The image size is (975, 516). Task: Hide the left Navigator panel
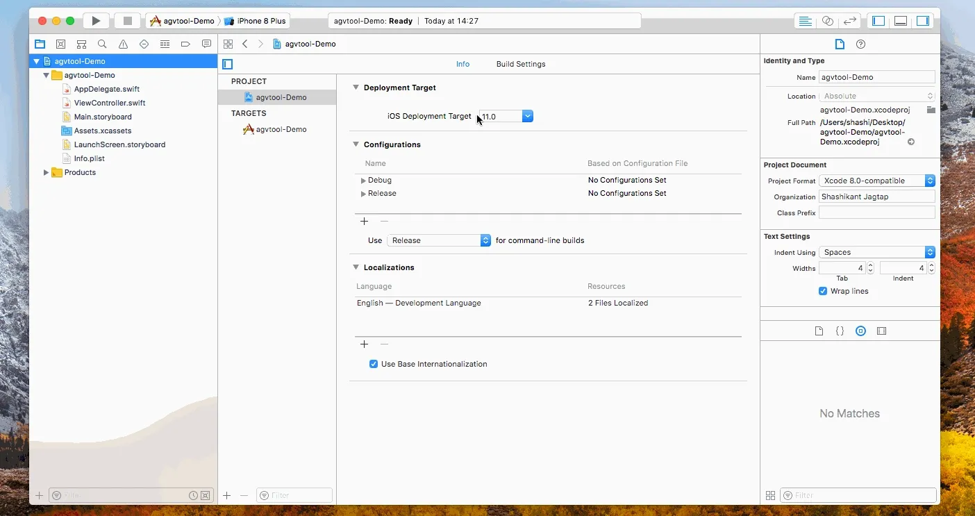click(x=878, y=21)
